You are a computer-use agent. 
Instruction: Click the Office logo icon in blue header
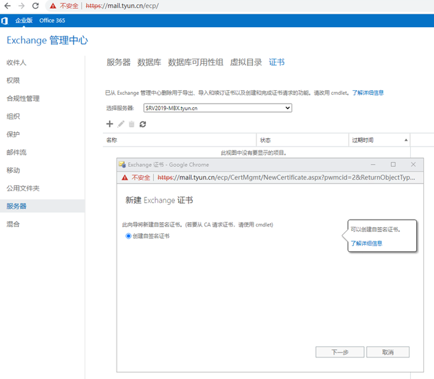click(x=5, y=21)
